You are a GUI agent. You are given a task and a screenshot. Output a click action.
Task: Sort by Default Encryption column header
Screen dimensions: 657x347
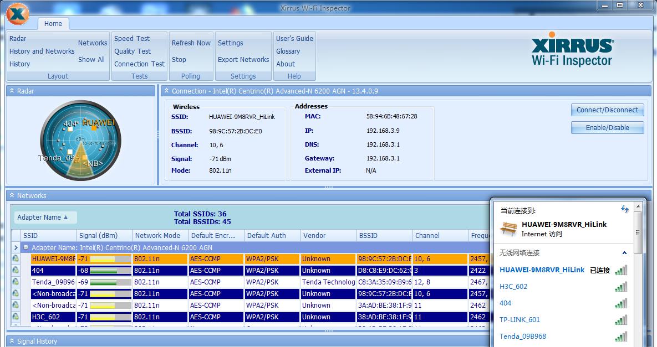tap(216, 235)
